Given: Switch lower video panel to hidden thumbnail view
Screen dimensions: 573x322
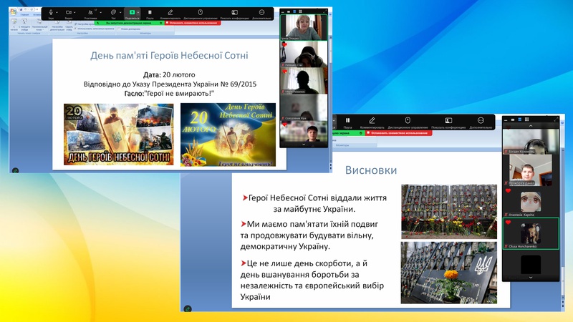Looking at the screenshot, I should pos(506,120).
